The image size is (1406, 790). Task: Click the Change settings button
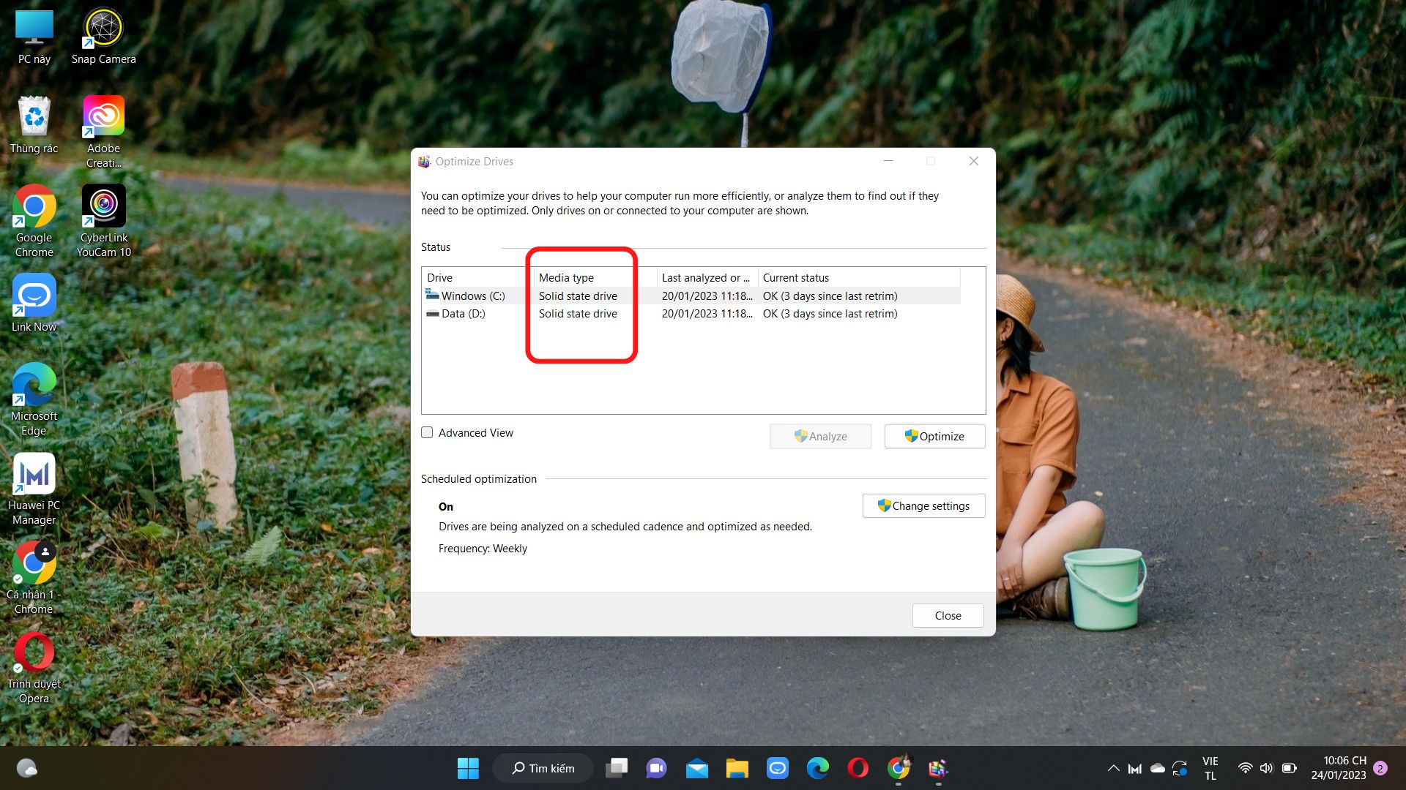pos(923,505)
